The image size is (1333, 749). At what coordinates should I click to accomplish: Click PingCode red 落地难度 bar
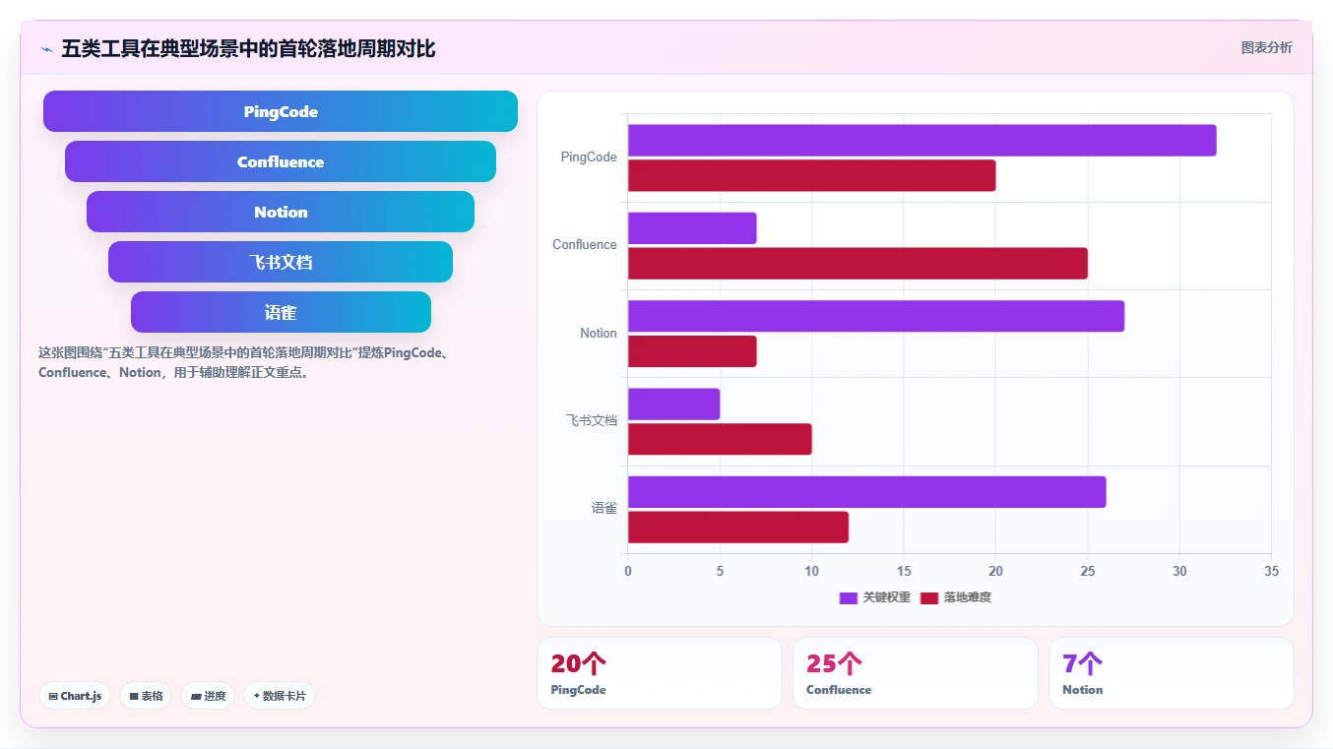[811, 175]
